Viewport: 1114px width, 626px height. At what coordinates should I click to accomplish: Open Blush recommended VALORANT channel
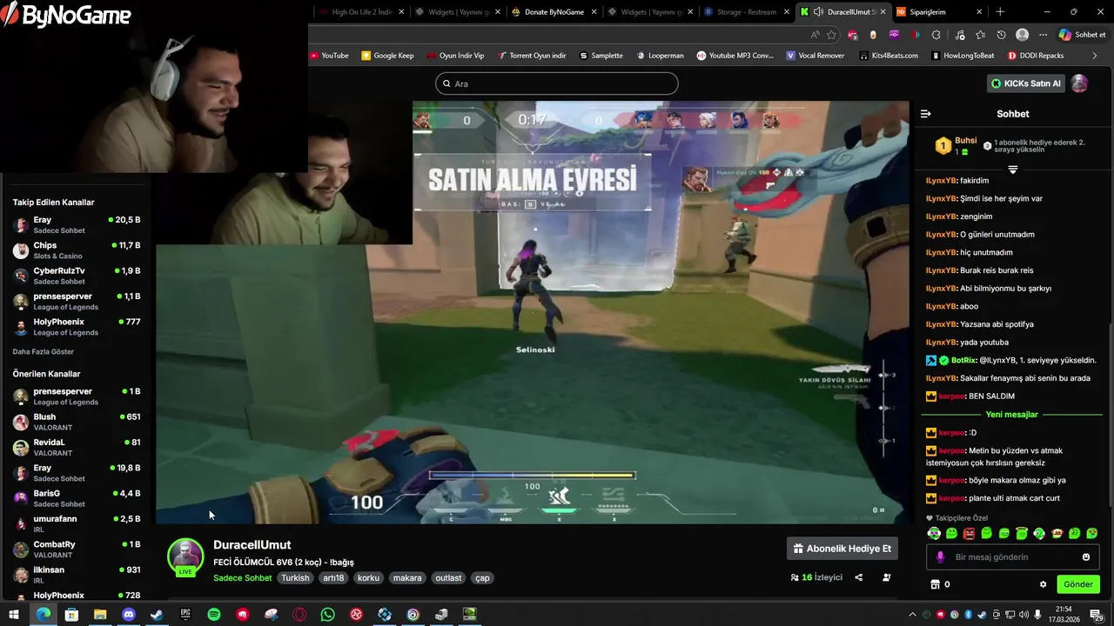(77, 422)
